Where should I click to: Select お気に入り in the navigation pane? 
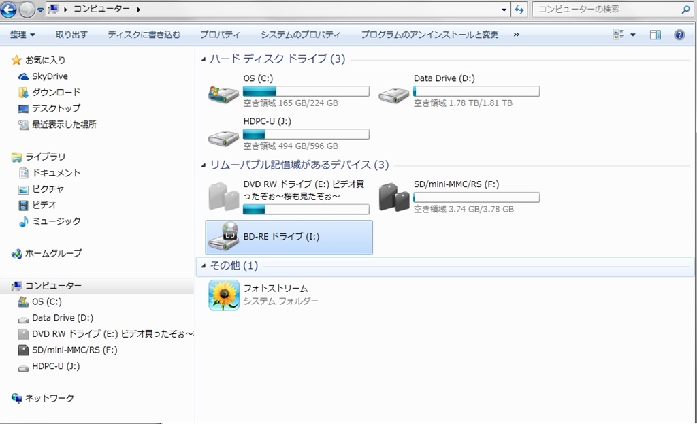pyautogui.click(x=45, y=60)
